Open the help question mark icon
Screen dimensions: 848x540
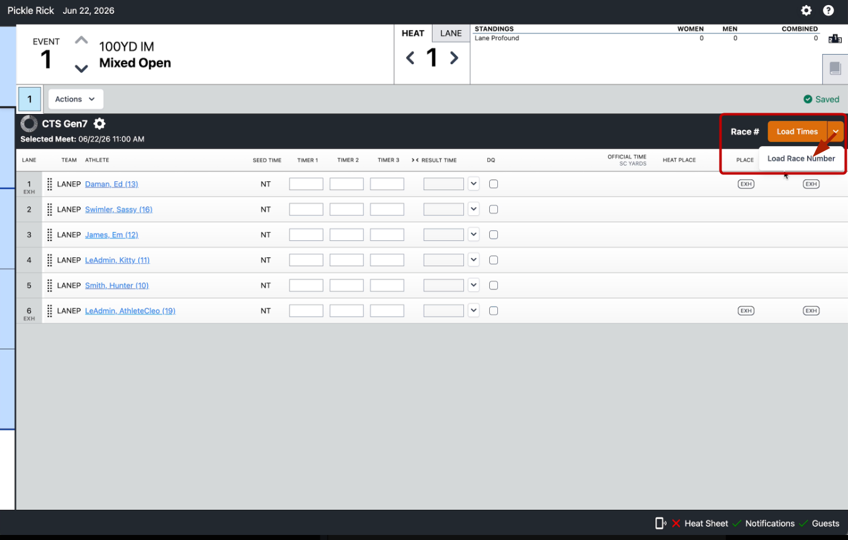point(828,11)
